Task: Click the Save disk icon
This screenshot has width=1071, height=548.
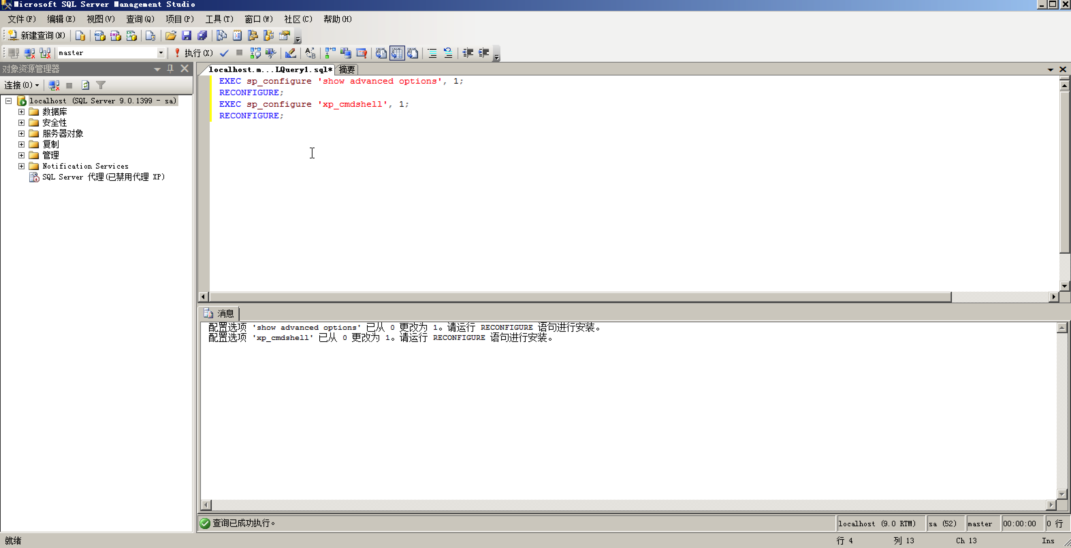Action: [x=186, y=36]
